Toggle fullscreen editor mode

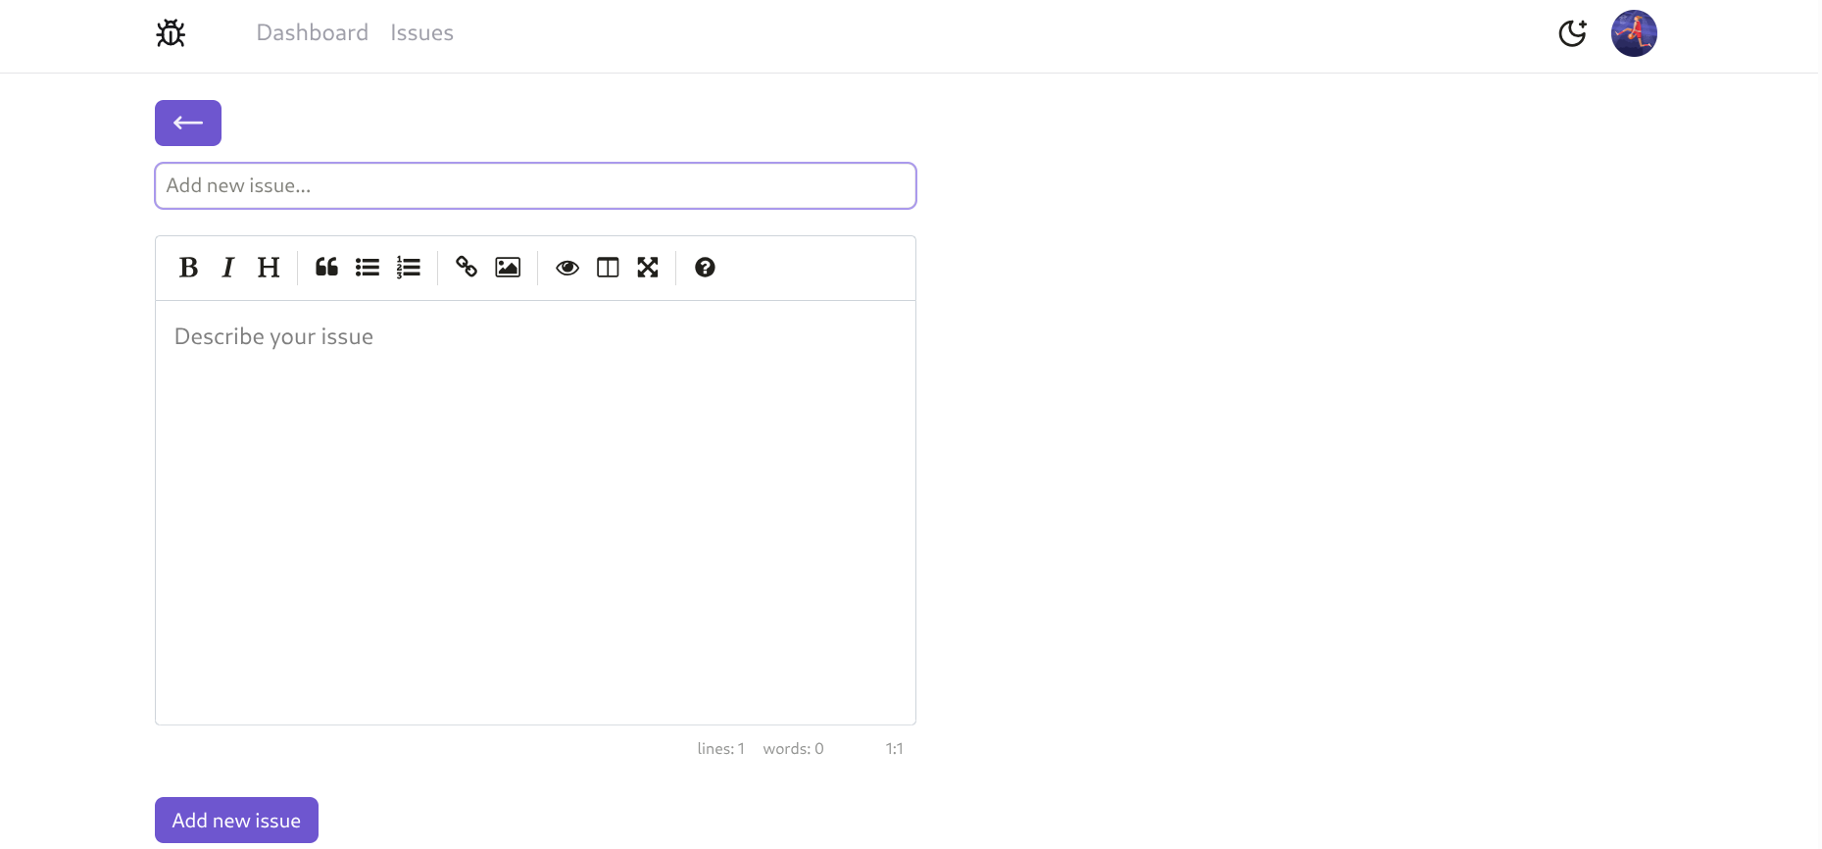(648, 268)
